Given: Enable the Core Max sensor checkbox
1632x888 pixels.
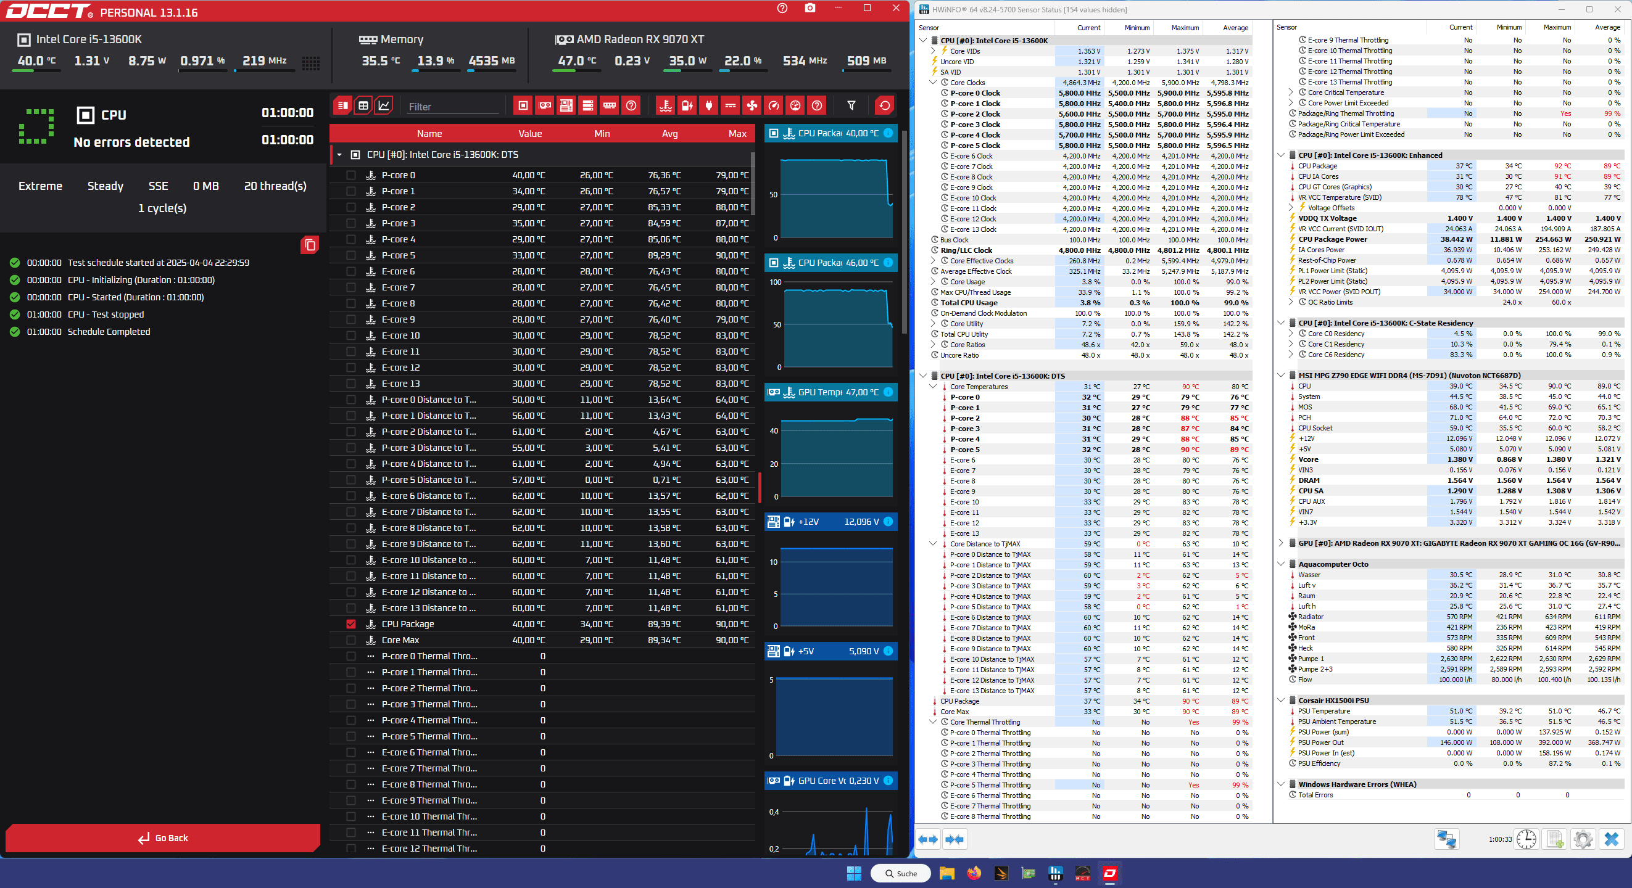Looking at the screenshot, I should [x=351, y=640].
